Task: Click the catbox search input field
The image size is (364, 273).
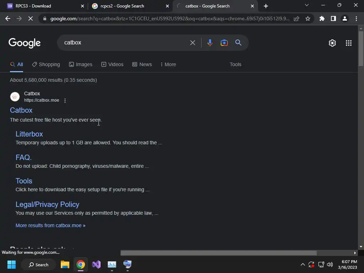Action: click(x=125, y=43)
